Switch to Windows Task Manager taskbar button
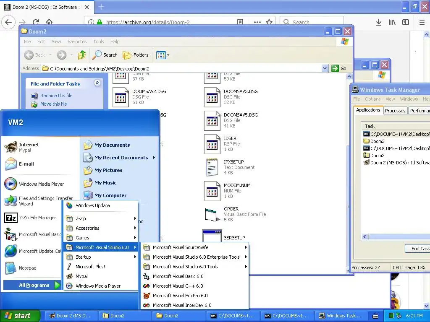 341,316
